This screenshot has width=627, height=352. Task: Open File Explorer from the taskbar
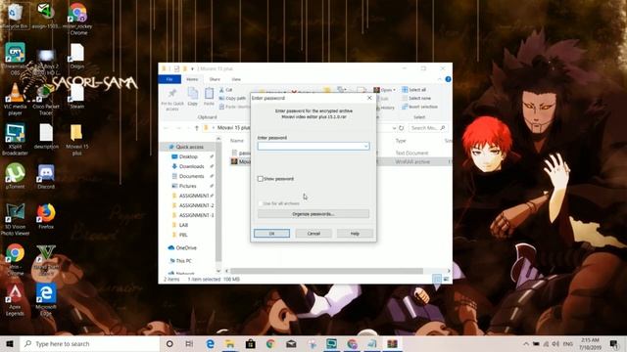pyautogui.click(x=230, y=343)
